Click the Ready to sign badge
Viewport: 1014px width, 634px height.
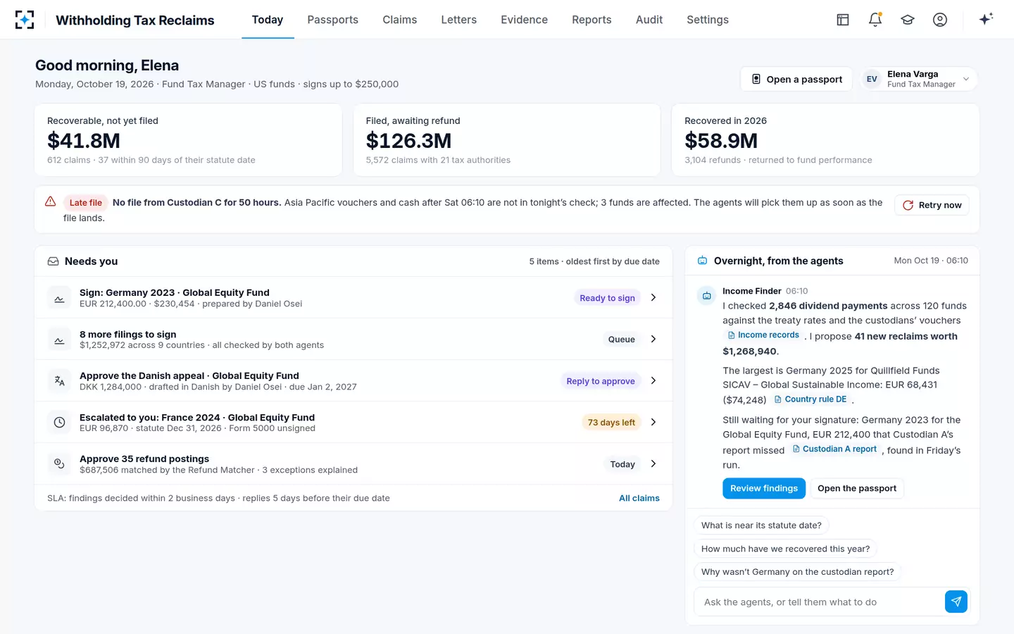pos(607,298)
